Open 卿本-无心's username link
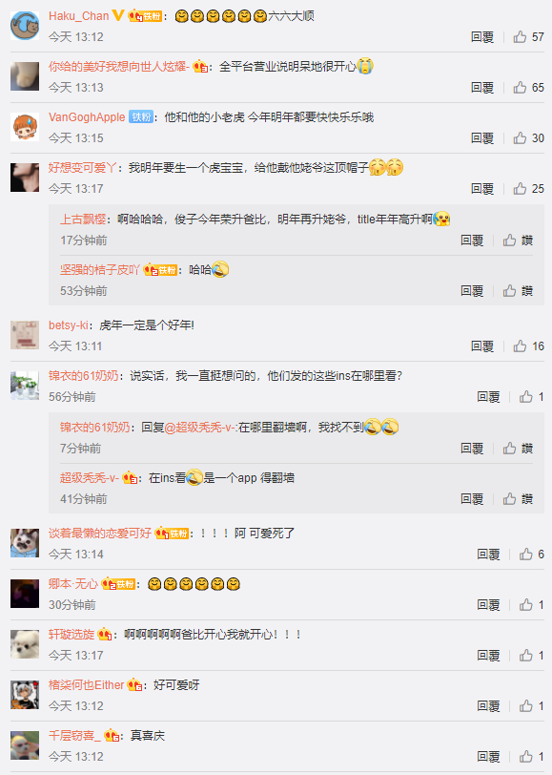The image size is (552, 775). tap(73, 584)
